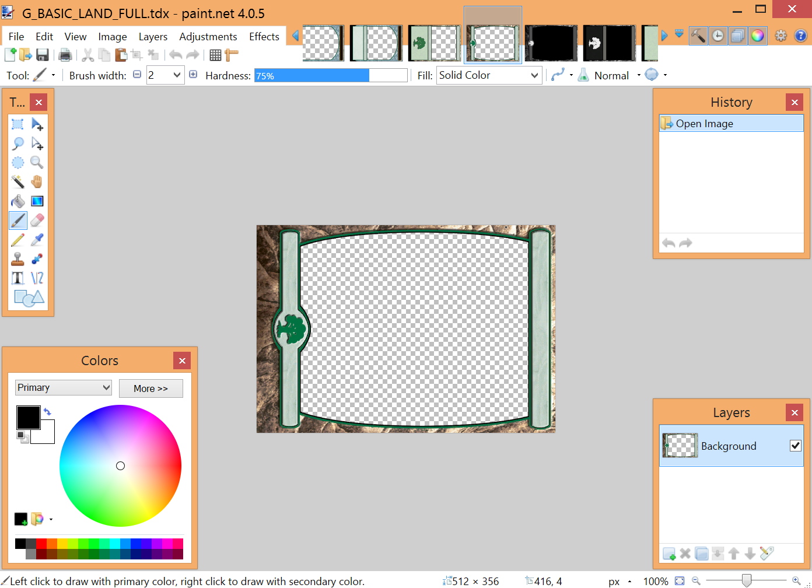This screenshot has height=588, width=812.
Task: Click the Cut scissors icon
Action: (x=88, y=55)
